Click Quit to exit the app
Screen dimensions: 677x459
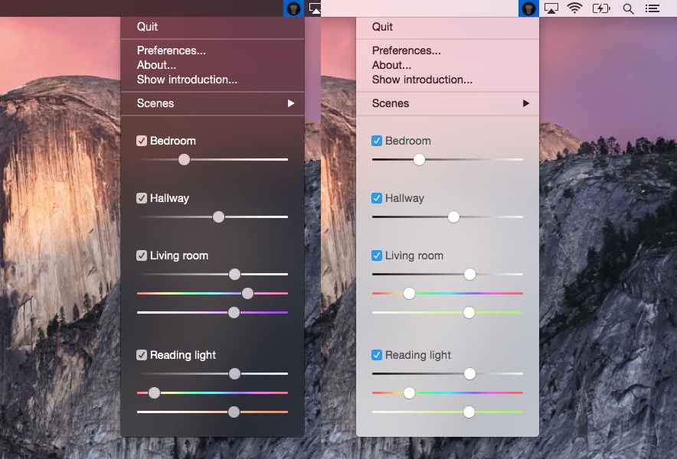click(x=146, y=27)
